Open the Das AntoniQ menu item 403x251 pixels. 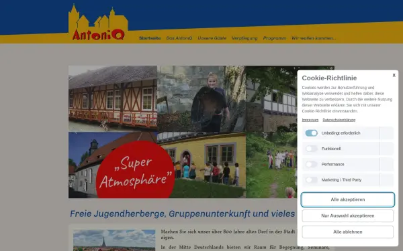point(179,38)
